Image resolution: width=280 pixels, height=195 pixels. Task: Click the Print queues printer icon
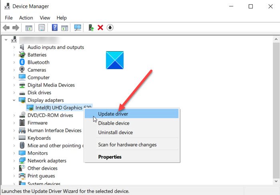[22, 176]
